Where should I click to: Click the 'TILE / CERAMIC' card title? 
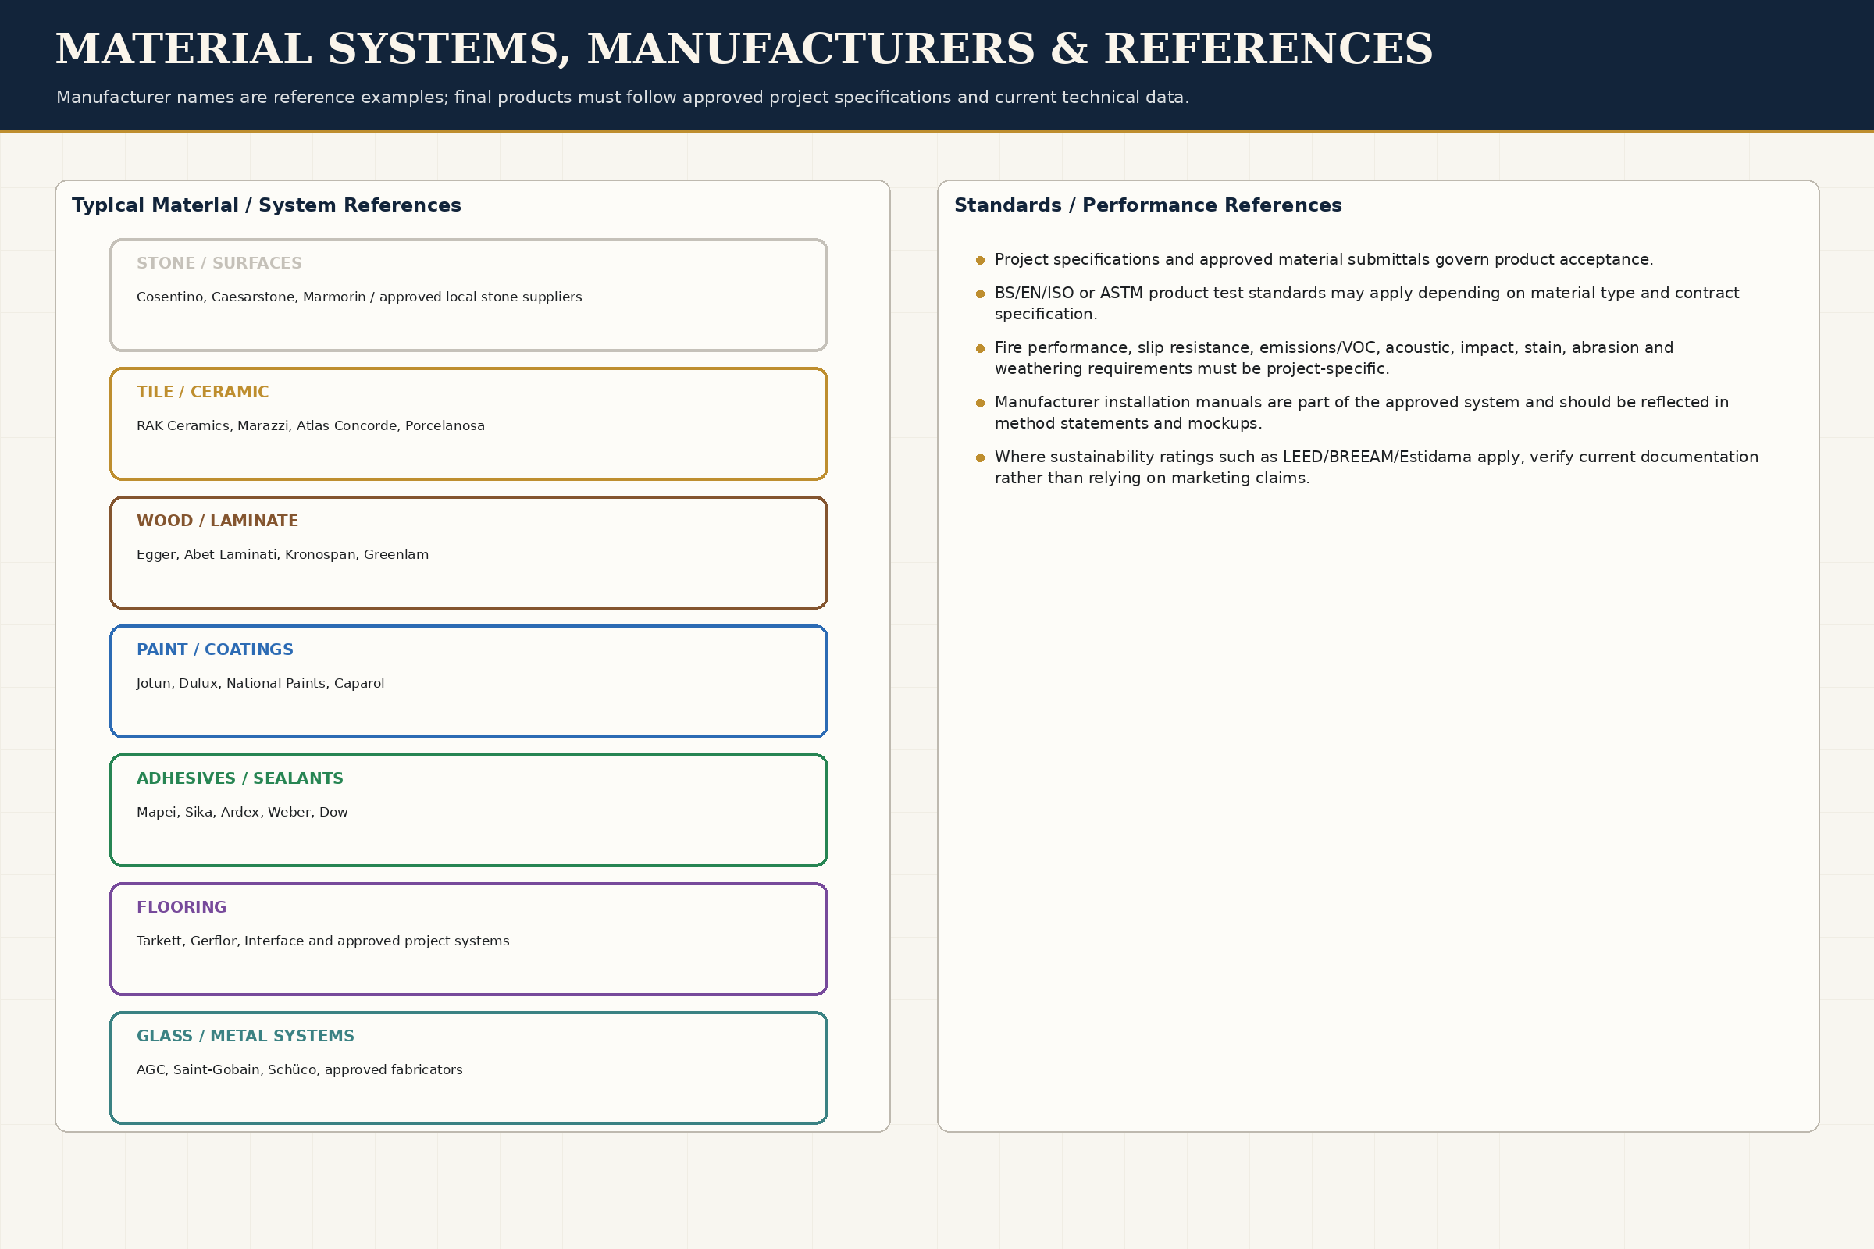pos(202,393)
